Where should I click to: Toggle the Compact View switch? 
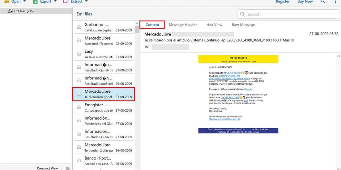tap(66, 168)
